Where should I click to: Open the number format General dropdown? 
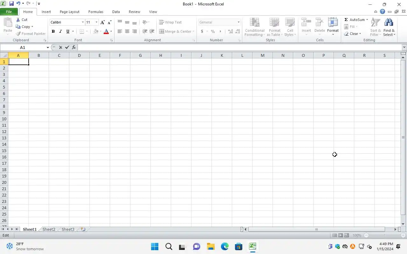pos(238,22)
